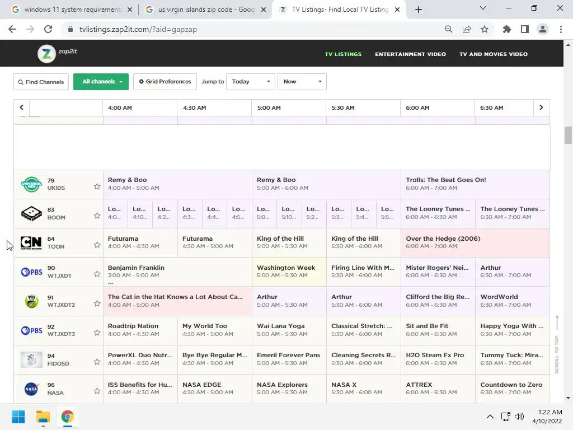Click the address bar URL
This screenshot has width=573, height=430.
point(138,29)
